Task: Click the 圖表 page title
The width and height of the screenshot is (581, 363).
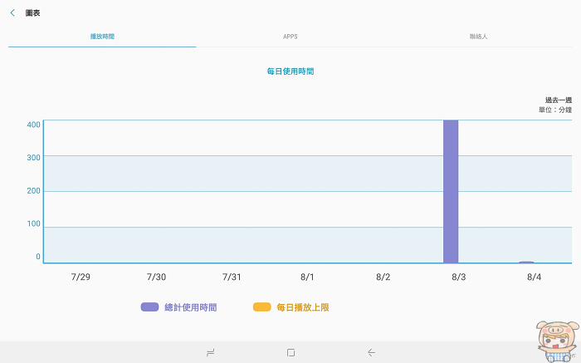Action: click(32, 13)
